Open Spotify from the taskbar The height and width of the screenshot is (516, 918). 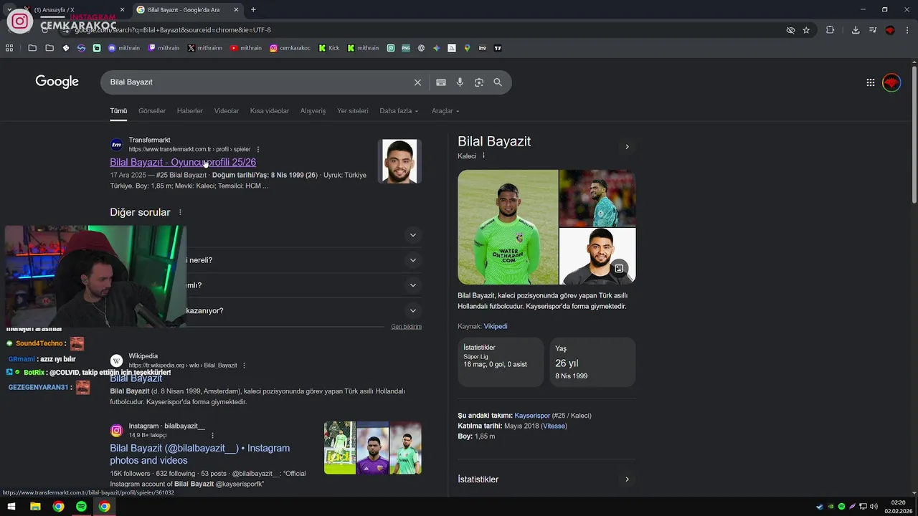click(81, 507)
